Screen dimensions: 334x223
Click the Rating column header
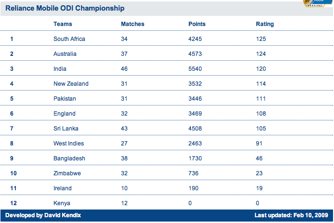click(x=265, y=24)
